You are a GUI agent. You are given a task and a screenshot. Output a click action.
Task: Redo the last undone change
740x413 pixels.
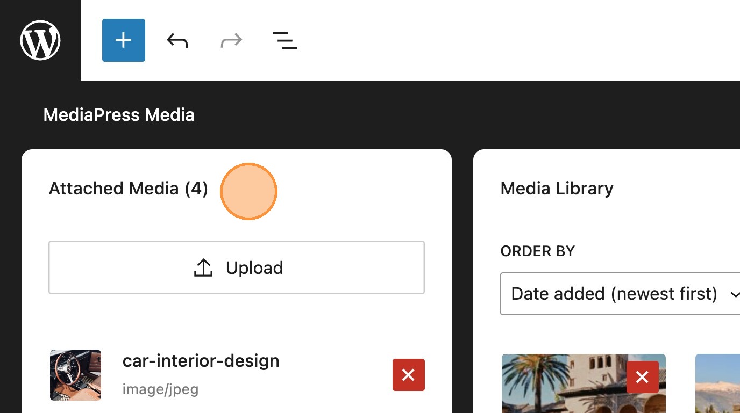pos(231,40)
